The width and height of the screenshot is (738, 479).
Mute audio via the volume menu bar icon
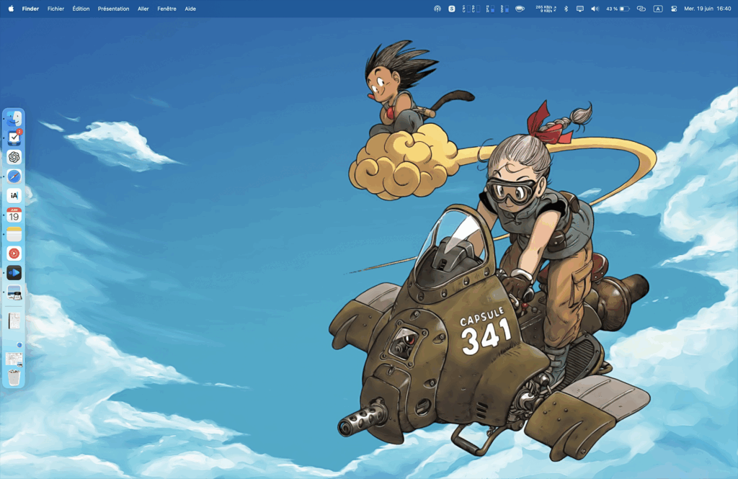(593, 8)
